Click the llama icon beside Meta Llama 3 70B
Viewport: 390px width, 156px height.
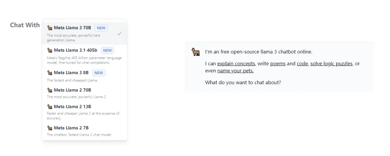pos(49,28)
